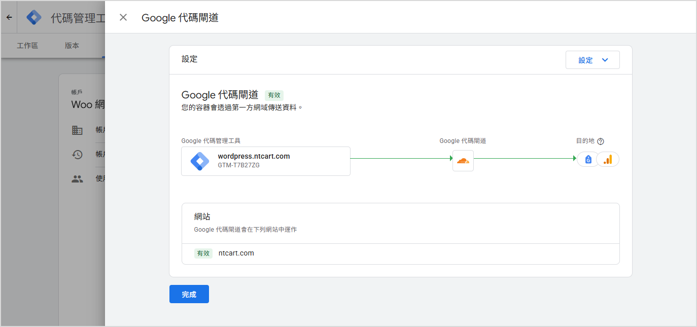Click the 有效 badge beside ntcart.com
The height and width of the screenshot is (327, 697).
click(x=203, y=253)
